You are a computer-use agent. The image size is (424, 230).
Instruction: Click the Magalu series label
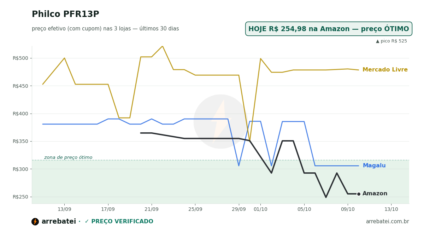374,166
